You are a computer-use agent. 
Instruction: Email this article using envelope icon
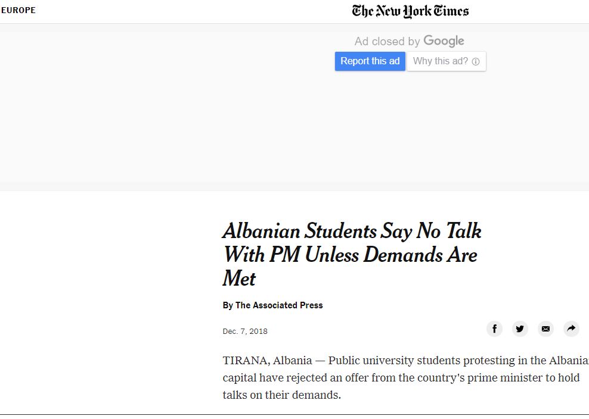click(545, 329)
